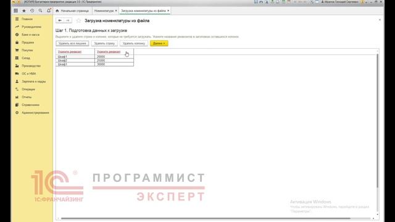The image size is (395, 222).
Task: Open the Покупки section
Action: [27, 50]
